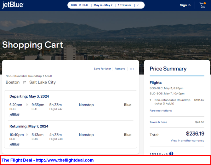Image resolution: width=211 pixels, height=165 pixels.
Task: Click Nonstop on the returning flight
Action: click(86, 134)
